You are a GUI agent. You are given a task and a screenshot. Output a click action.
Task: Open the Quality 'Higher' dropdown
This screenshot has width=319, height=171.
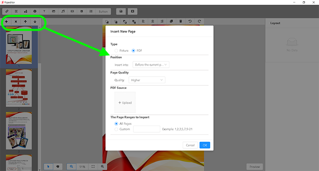click(147, 80)
